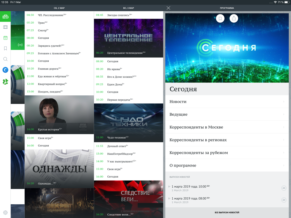Screen dimensions: 291x218
Task: Select 04:50 ЧП. Расследование
Action: click(x=59, y=15)
